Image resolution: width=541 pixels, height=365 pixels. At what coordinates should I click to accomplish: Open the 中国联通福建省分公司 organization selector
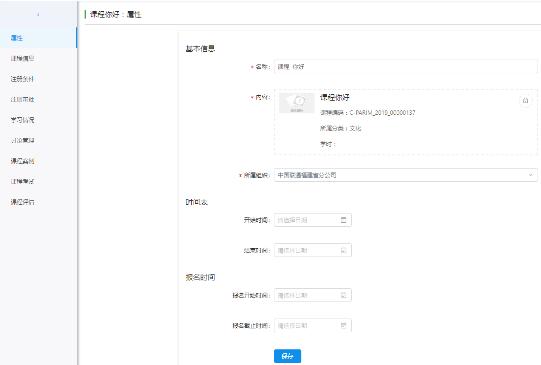[x=401, y=175]
